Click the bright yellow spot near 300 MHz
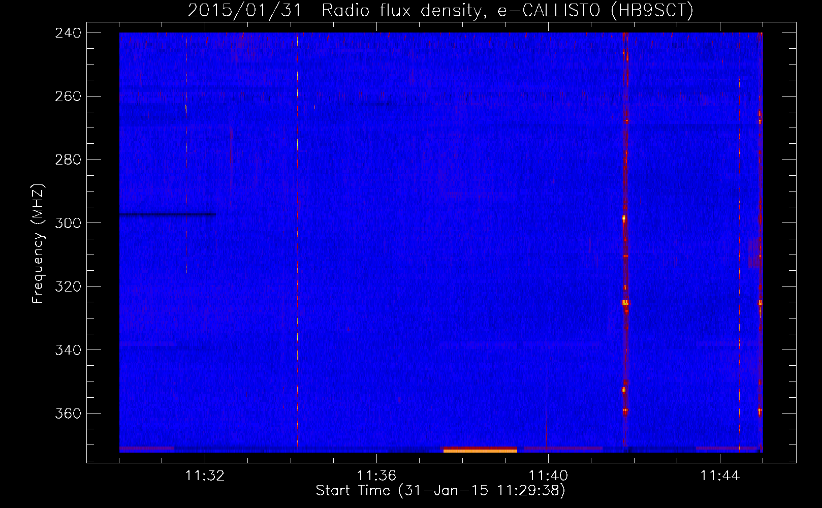This screenshot has width=822, height=508. pyautogui.click(x=624, y=218)
